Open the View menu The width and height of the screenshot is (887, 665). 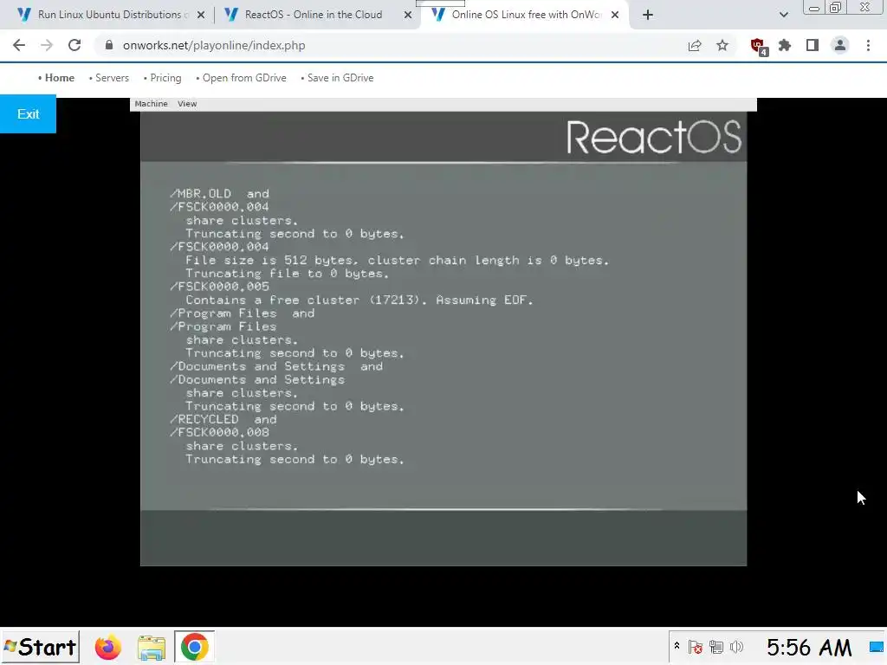[187, 104]
